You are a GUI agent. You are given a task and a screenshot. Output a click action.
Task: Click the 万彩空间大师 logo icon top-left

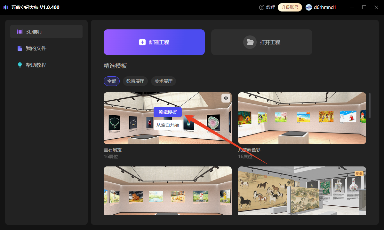point(6,7)
